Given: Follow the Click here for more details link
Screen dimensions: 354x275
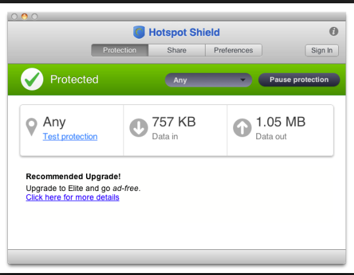Looking at the screenshot, I should 72,198.
